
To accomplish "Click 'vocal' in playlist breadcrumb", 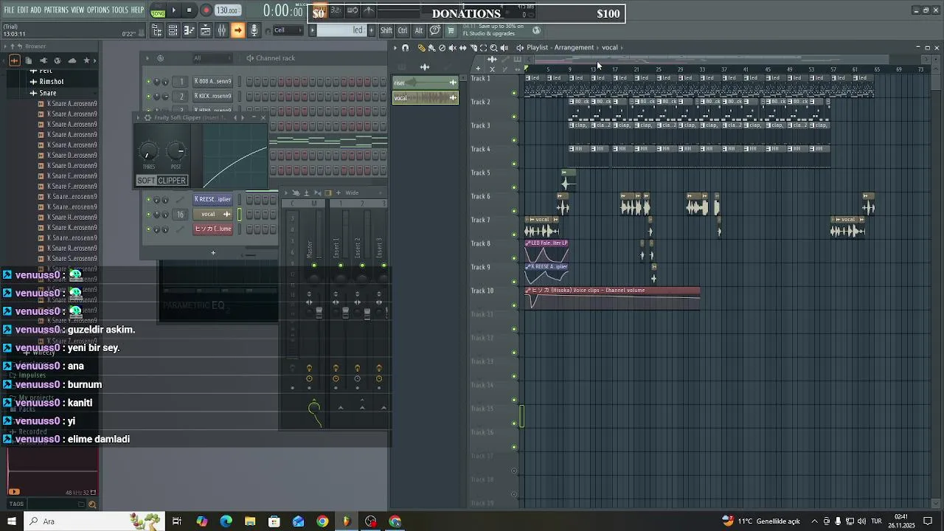I will click(x=609, y=48).
